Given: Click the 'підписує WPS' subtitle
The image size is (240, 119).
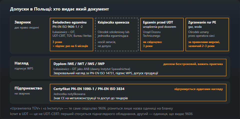Looking at the screenshot, I should click(x=24, y=68).
